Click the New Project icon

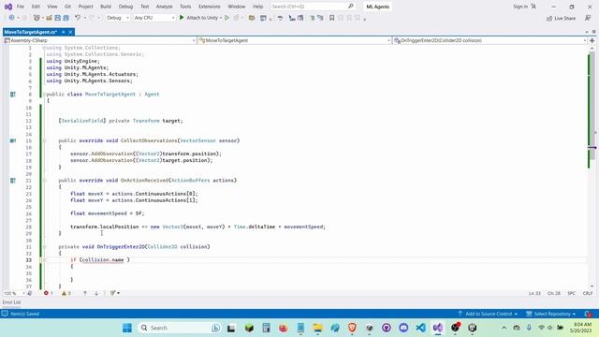(x=37, y=18)
